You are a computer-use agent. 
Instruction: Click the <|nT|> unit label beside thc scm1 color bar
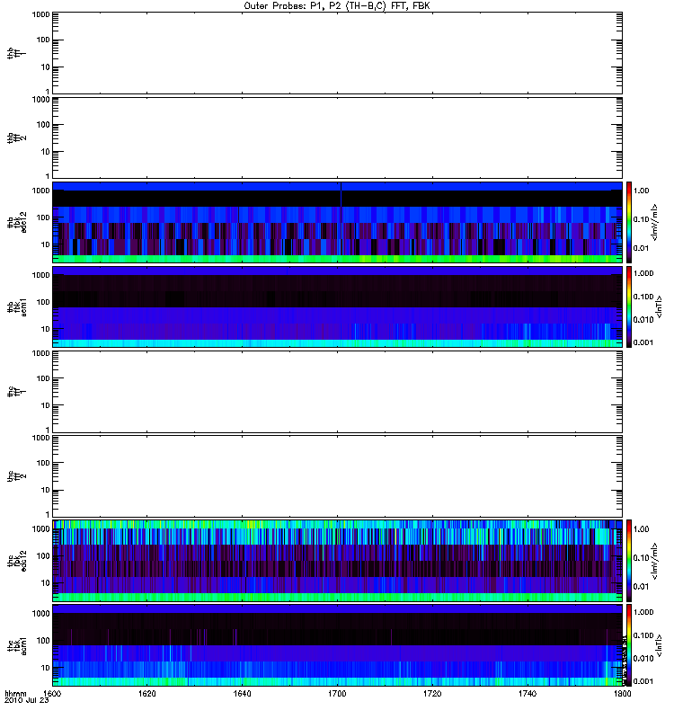click(659, 645)
